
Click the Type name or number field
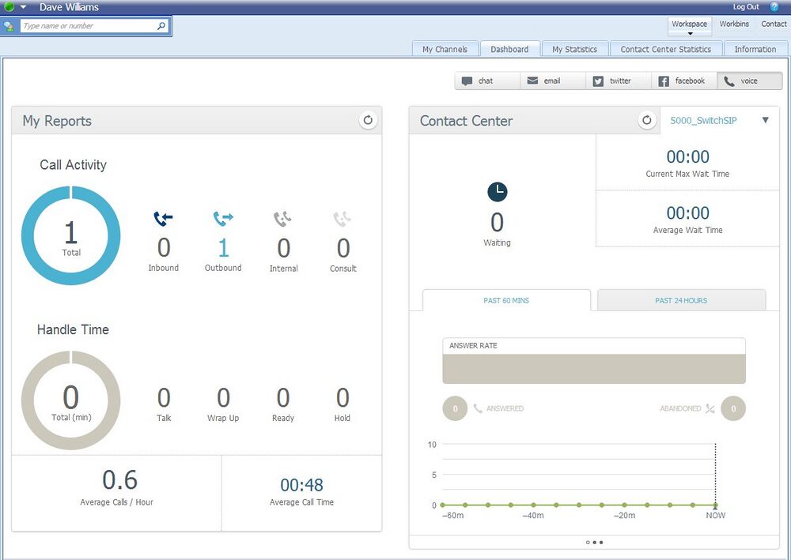click(87, 26)
